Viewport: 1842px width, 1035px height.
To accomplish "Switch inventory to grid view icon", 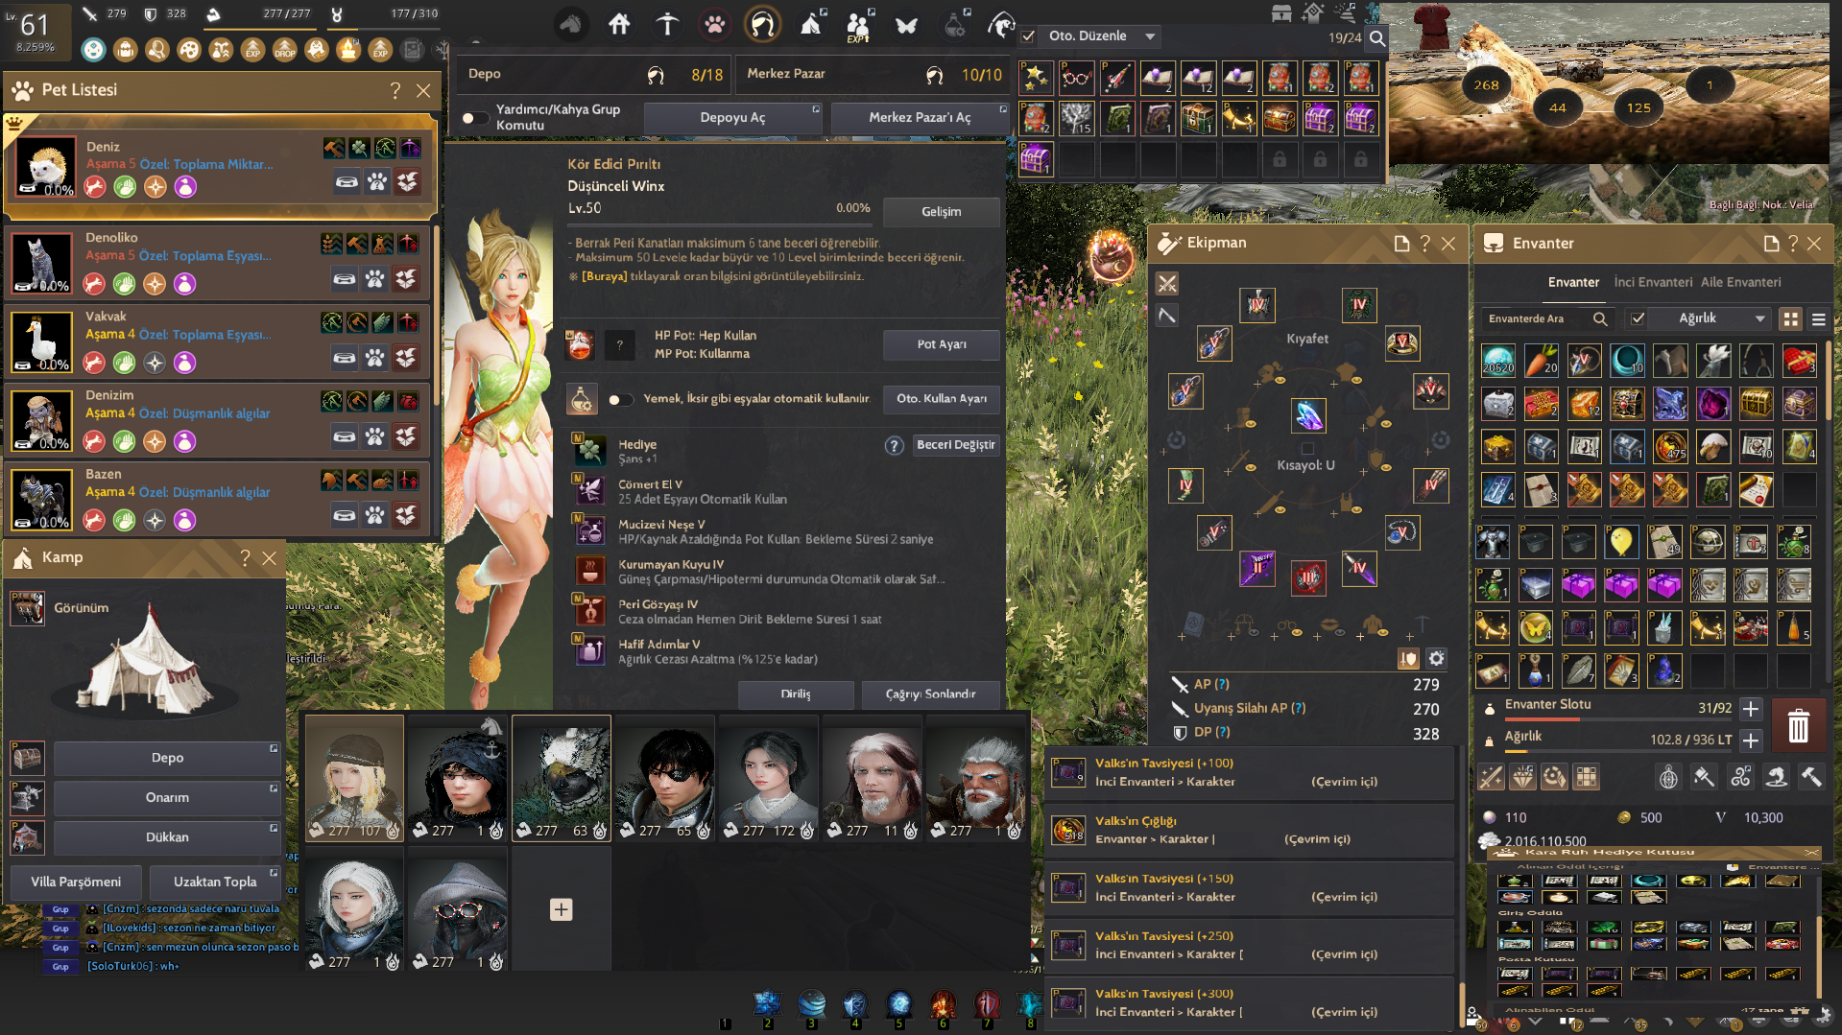I will (x=1790, y=318).
